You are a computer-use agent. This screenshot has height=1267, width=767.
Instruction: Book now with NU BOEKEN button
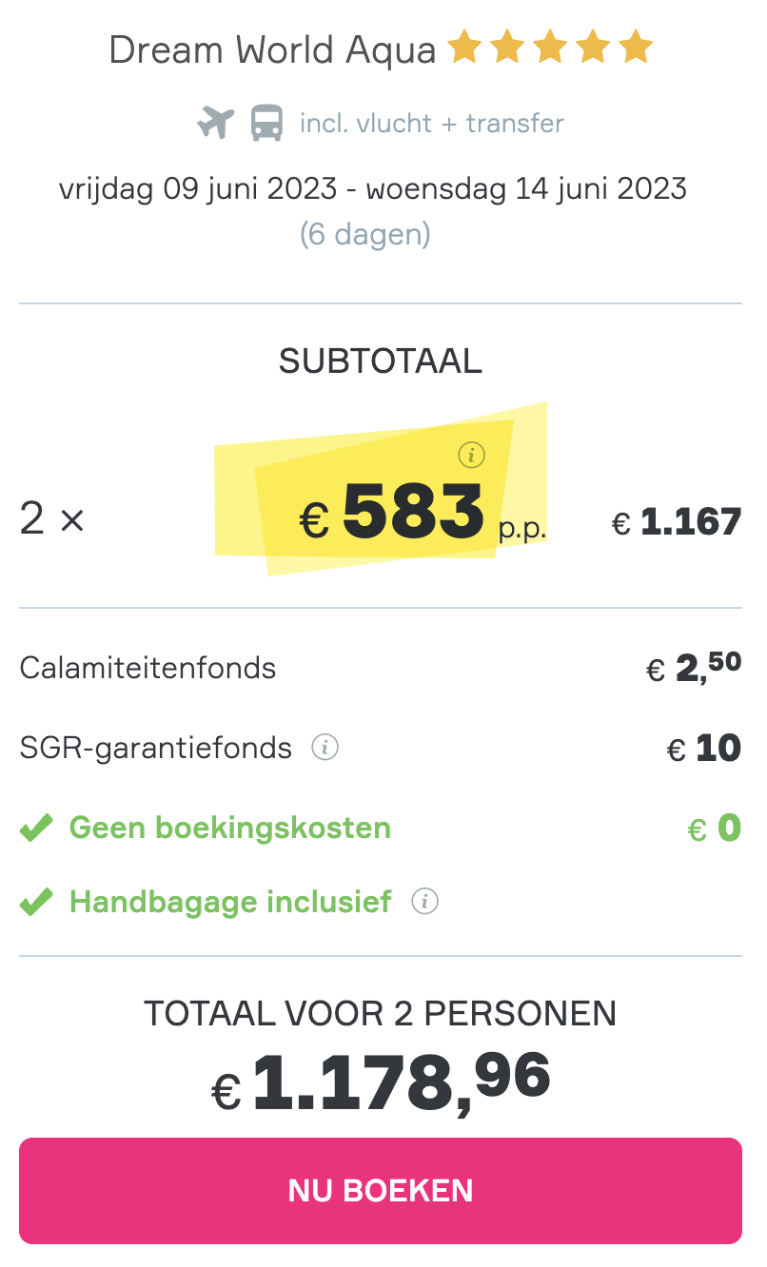coord(381,1191)
